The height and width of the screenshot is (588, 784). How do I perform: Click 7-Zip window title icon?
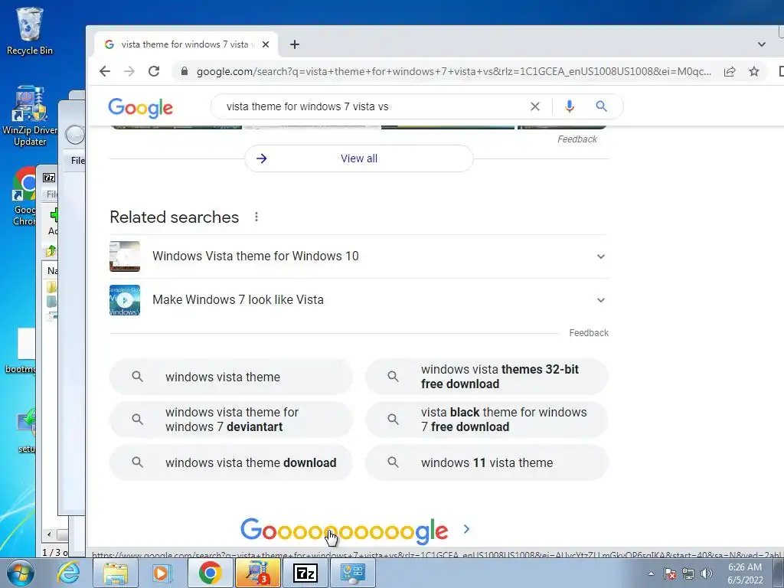pos(49,178)
